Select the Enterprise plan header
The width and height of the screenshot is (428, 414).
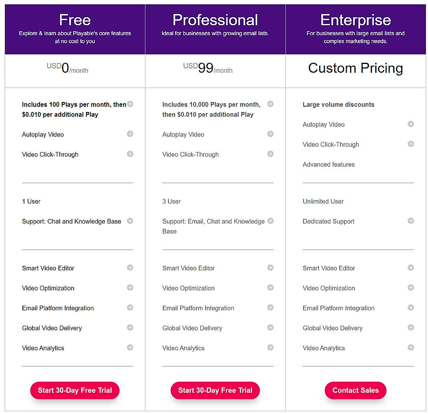(355, 19)
